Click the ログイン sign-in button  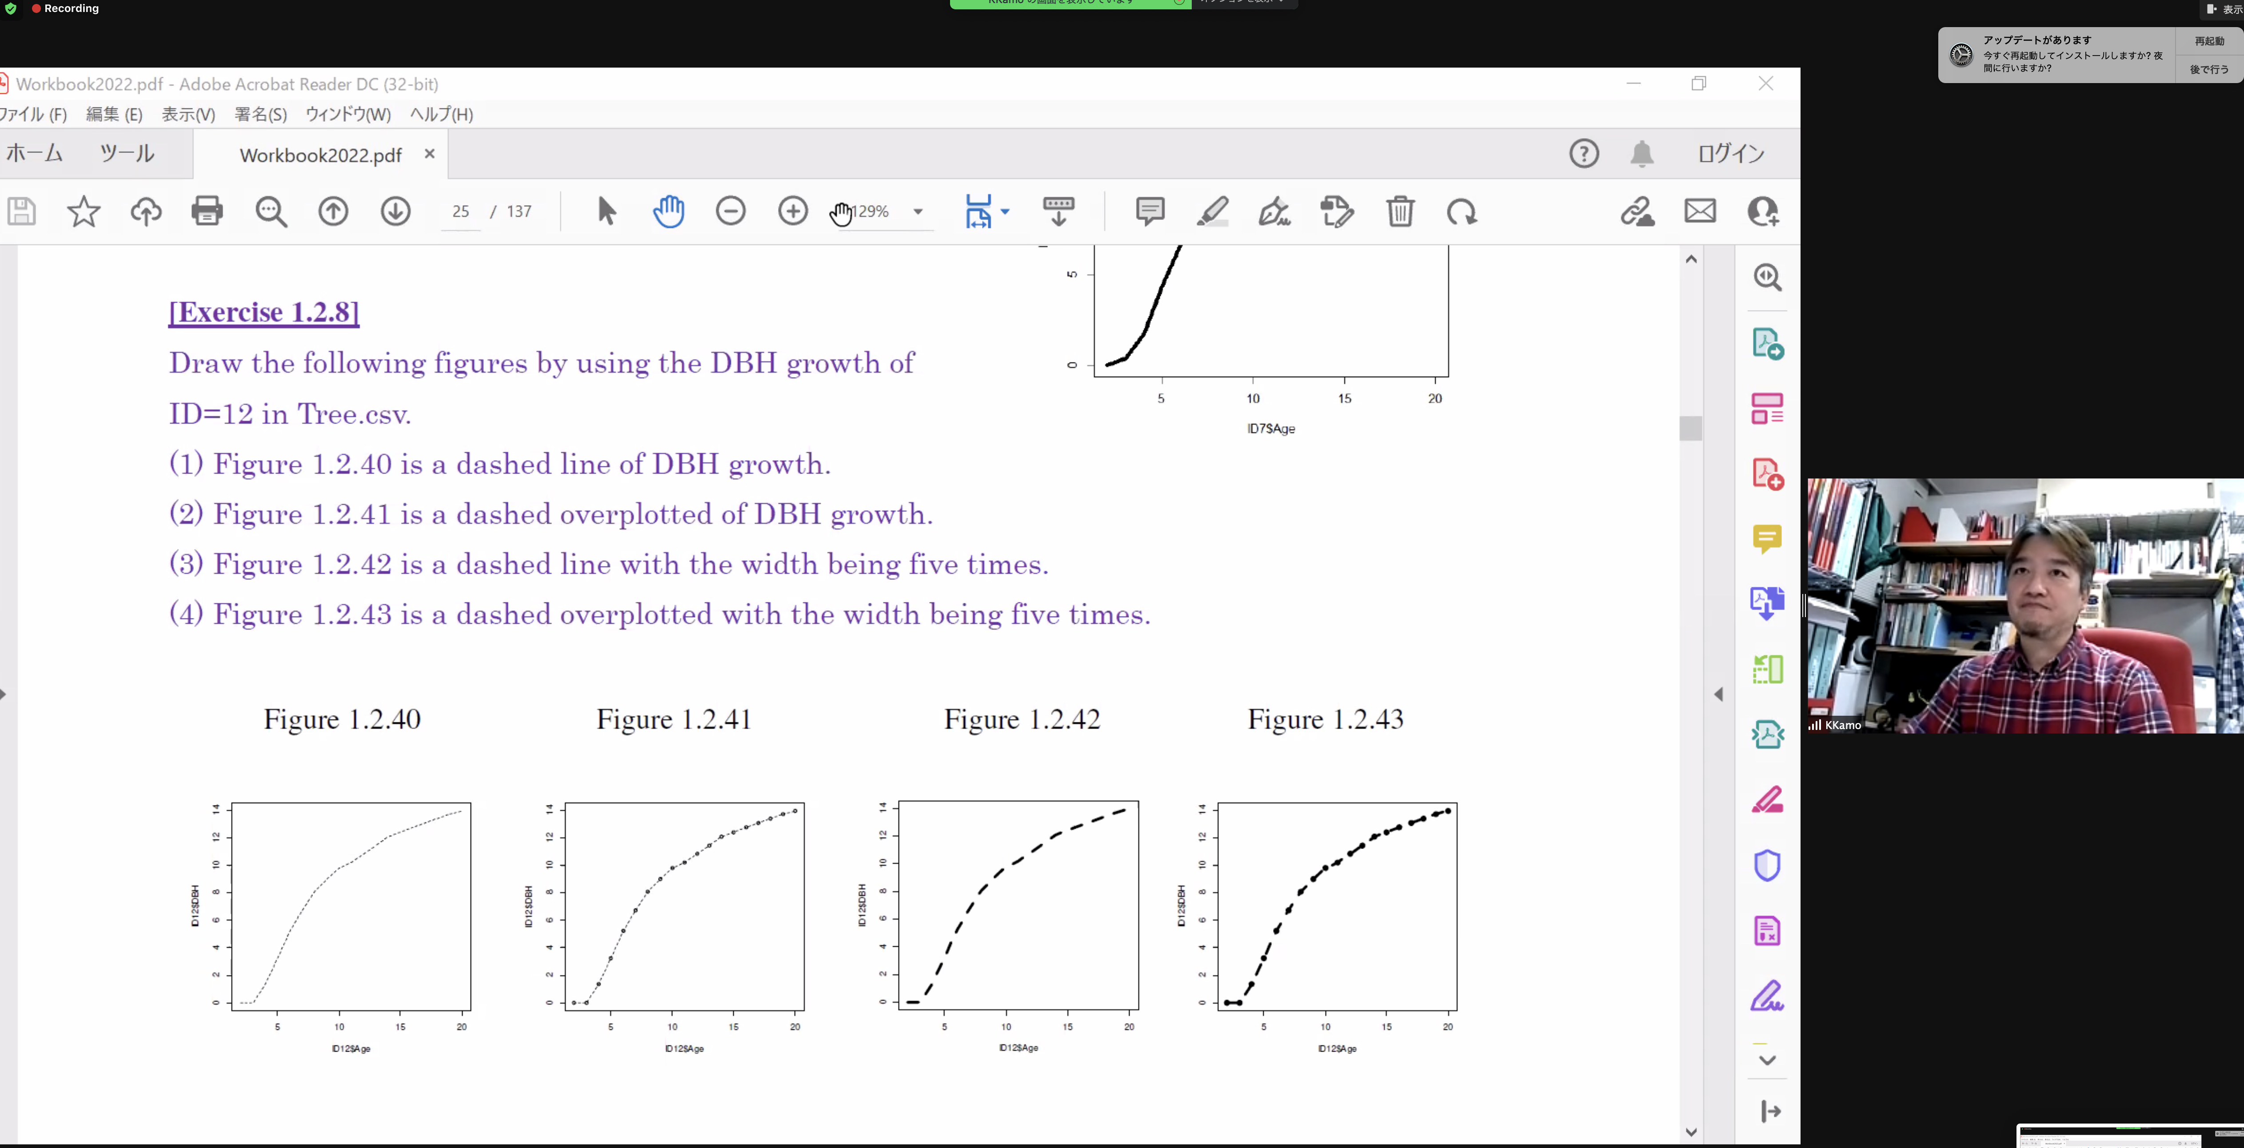click(x=1731, y=154)
